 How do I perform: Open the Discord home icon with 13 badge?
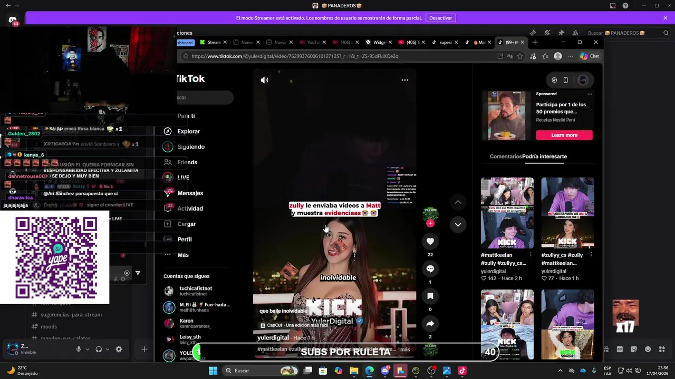(12, 21)
